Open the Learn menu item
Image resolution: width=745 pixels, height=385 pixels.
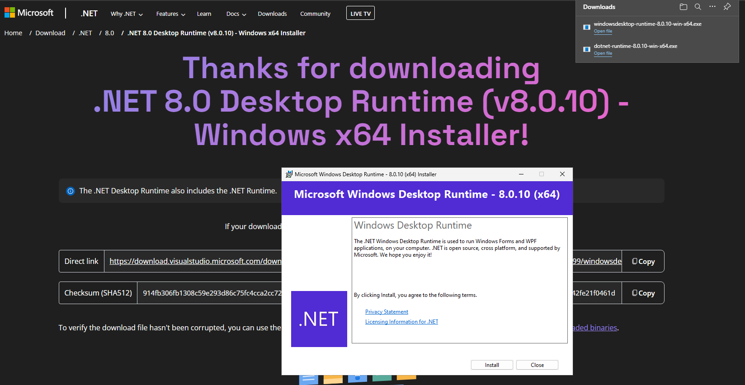tap(204, 14)
